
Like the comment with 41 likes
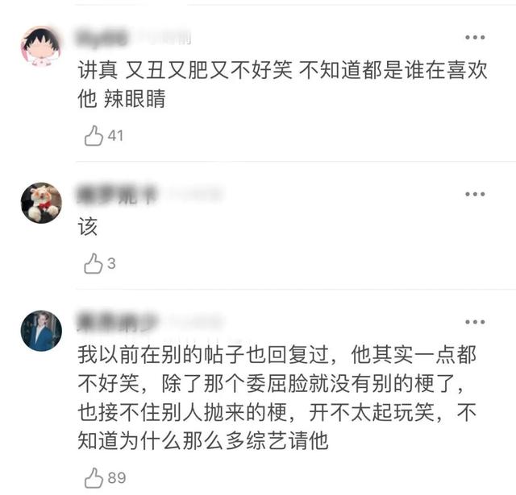coord(94,135)
